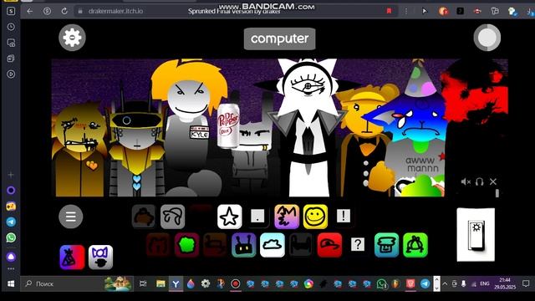Switch the ENG language indicator
Image resolution: width=535 pixels, height=301 pixels.
pos(485,283)
